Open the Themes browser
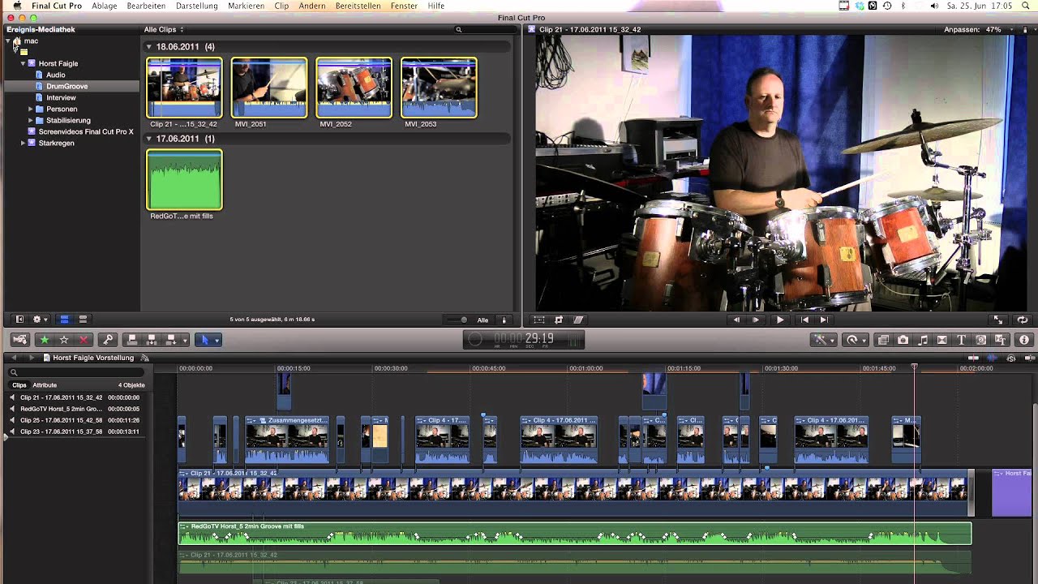The width and height of the screenshot is (1038, 584). click(1000, 340)
